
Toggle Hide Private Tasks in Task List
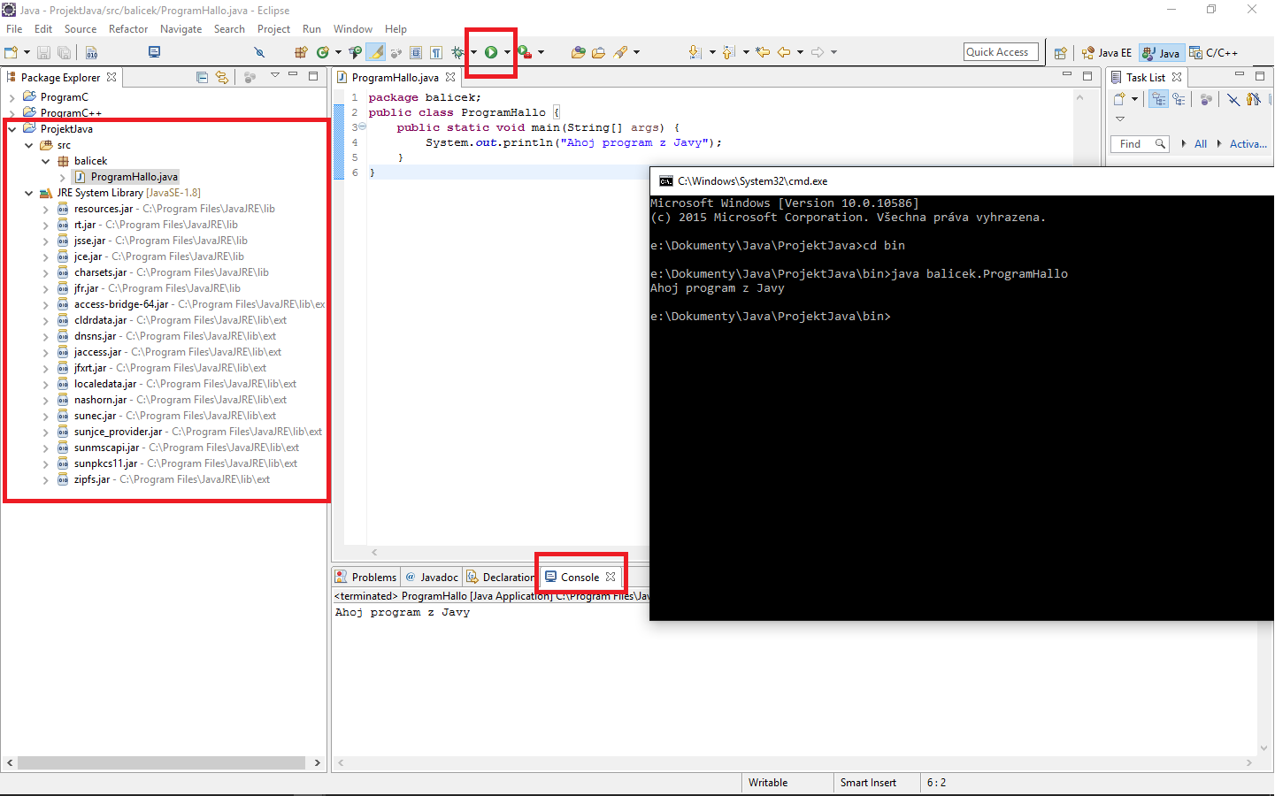1254,99
